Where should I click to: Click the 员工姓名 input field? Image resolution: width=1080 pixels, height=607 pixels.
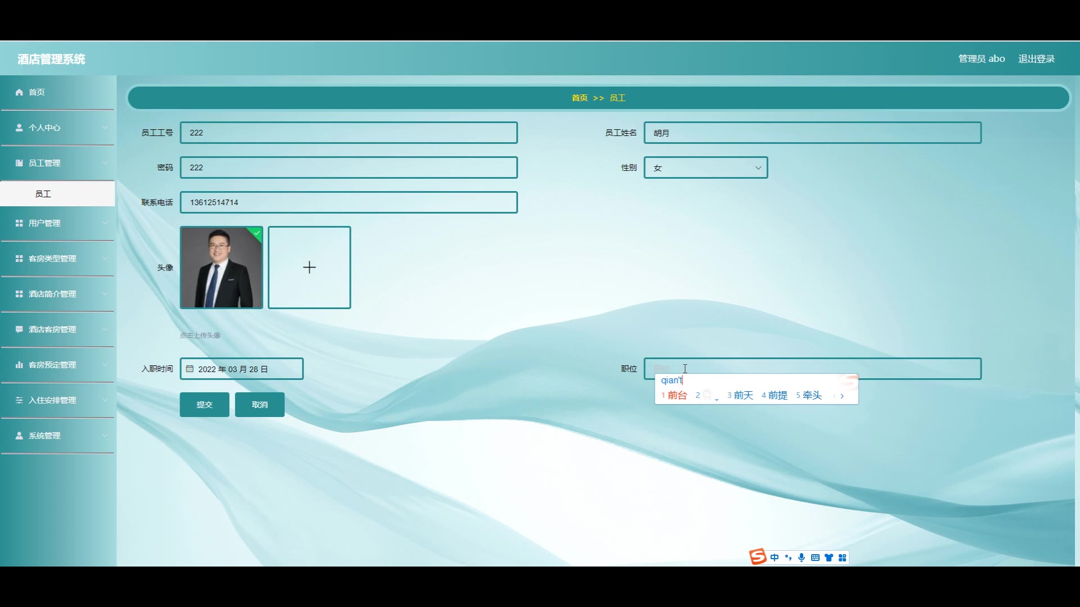tap(813, 133)
